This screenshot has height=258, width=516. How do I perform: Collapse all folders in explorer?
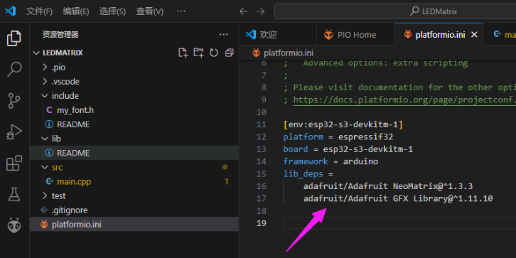point(230,53)
